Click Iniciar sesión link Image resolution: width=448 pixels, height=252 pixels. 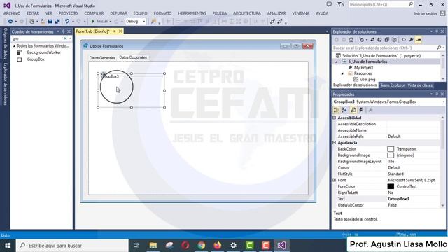click(x=426, y=14)
